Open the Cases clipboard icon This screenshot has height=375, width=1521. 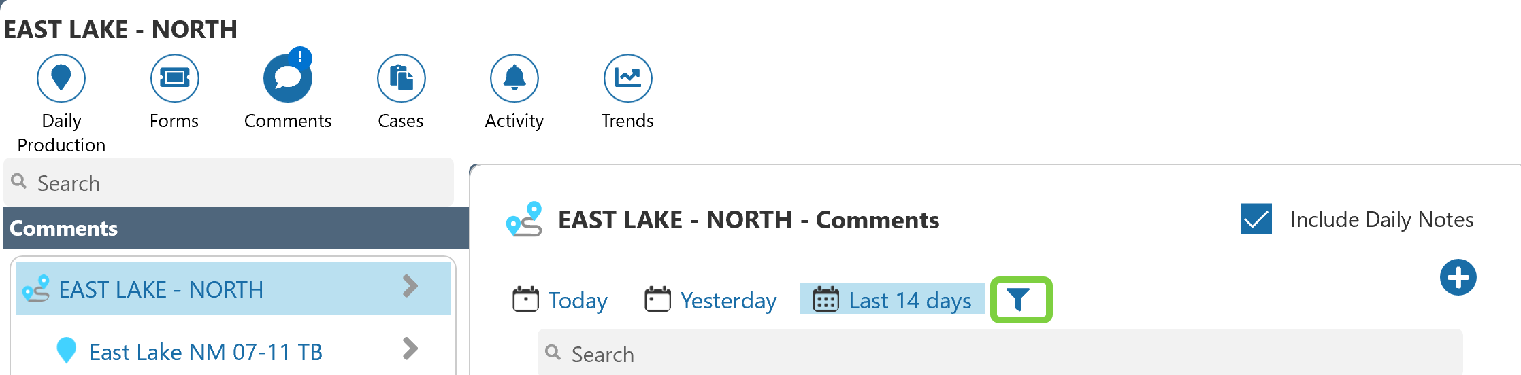401,78
